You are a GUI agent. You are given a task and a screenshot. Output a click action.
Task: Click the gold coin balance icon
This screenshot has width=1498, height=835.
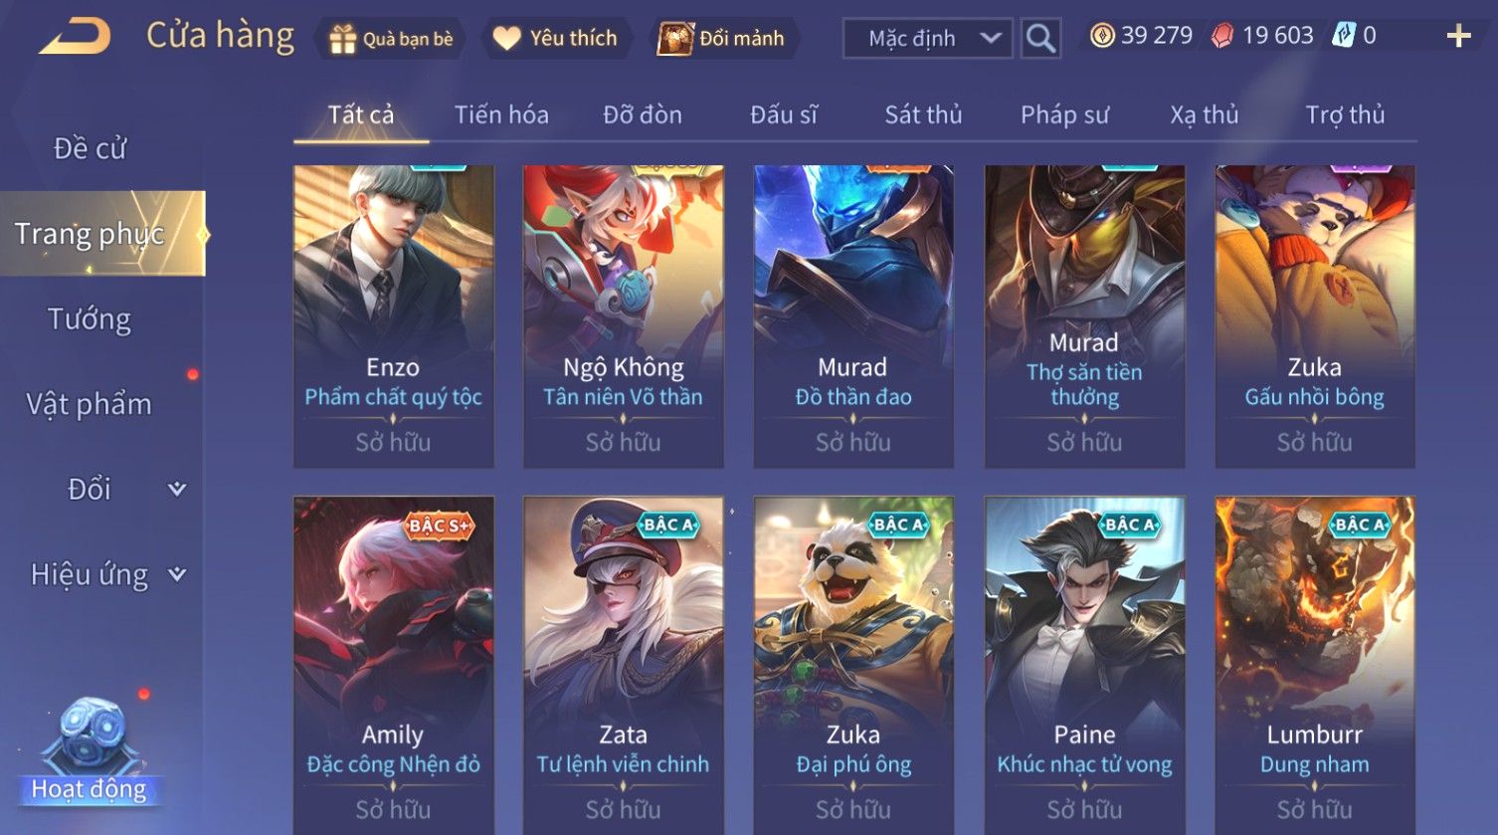(1101, 37)
